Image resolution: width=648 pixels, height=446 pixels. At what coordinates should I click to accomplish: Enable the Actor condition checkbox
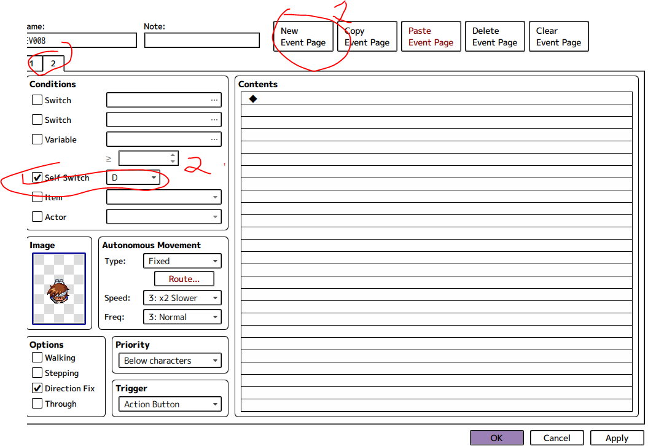[x=37, y=216]
